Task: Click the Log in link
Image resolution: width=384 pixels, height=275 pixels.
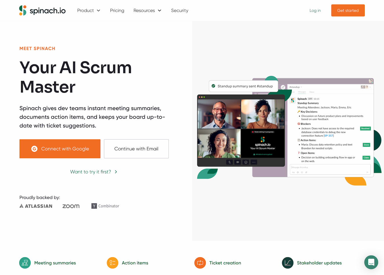Action: tap(315, 10)
